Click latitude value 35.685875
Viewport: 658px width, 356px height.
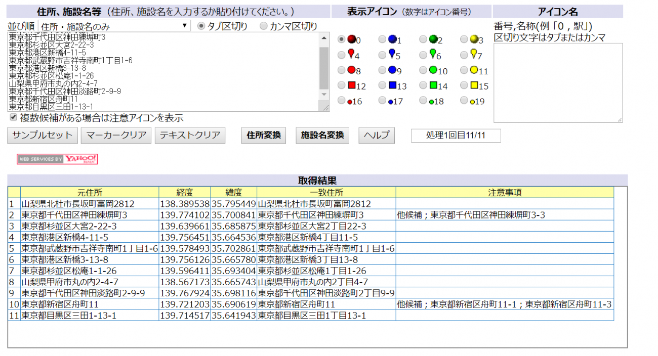(234, 226)
